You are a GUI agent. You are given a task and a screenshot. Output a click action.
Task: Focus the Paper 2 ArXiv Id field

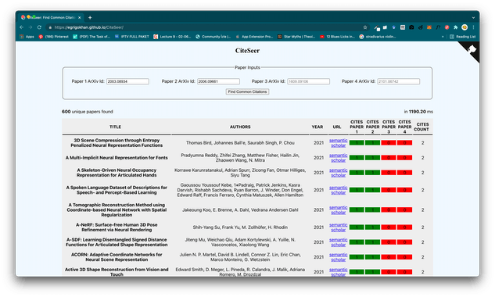click(x=218, y=81)
